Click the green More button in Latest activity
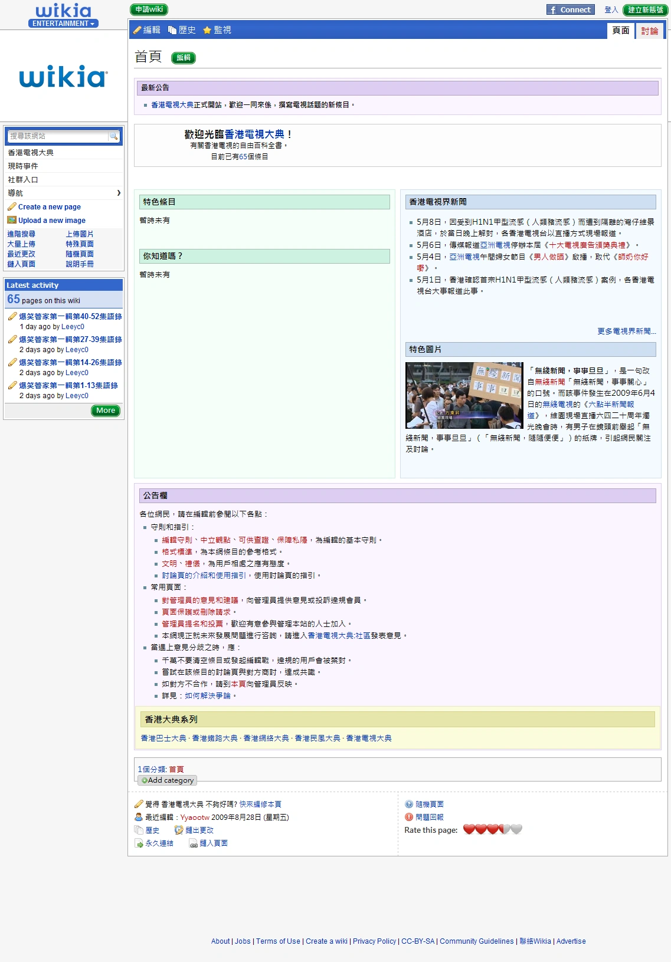 pyautogui.click(x=106, y=411)
